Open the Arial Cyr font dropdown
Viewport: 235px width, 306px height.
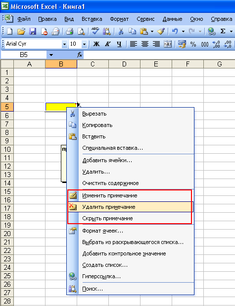point(64,44)
